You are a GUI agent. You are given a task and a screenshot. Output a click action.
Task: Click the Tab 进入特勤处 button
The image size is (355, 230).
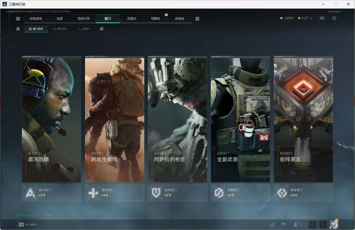(x=27, y=225)
